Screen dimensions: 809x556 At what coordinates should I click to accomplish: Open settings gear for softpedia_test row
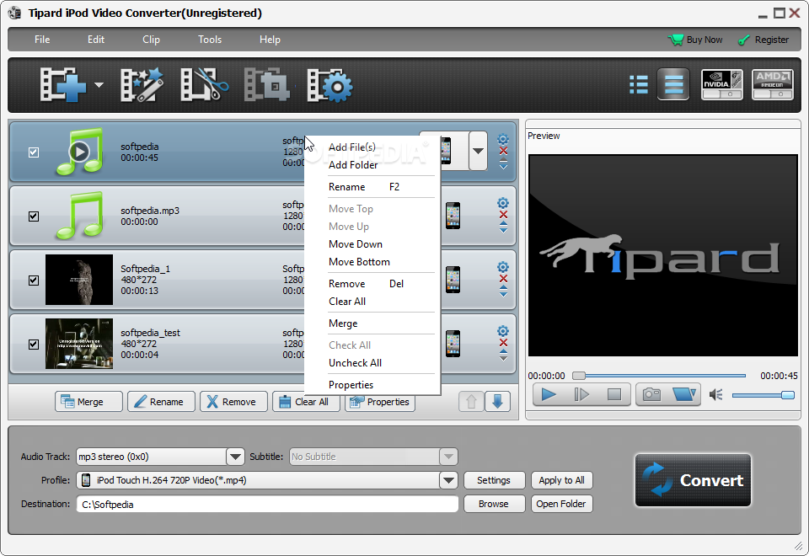tap(503, 331)
